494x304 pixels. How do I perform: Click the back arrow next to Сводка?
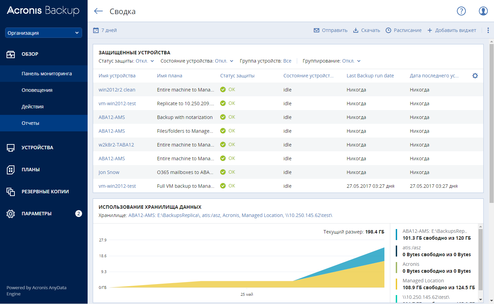click(98, 11)
